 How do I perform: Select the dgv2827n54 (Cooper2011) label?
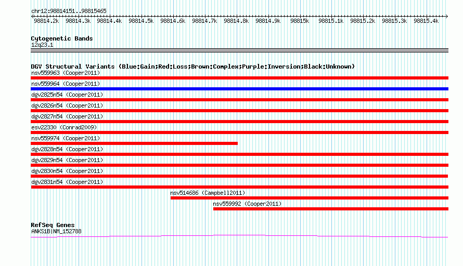[67, 116]
